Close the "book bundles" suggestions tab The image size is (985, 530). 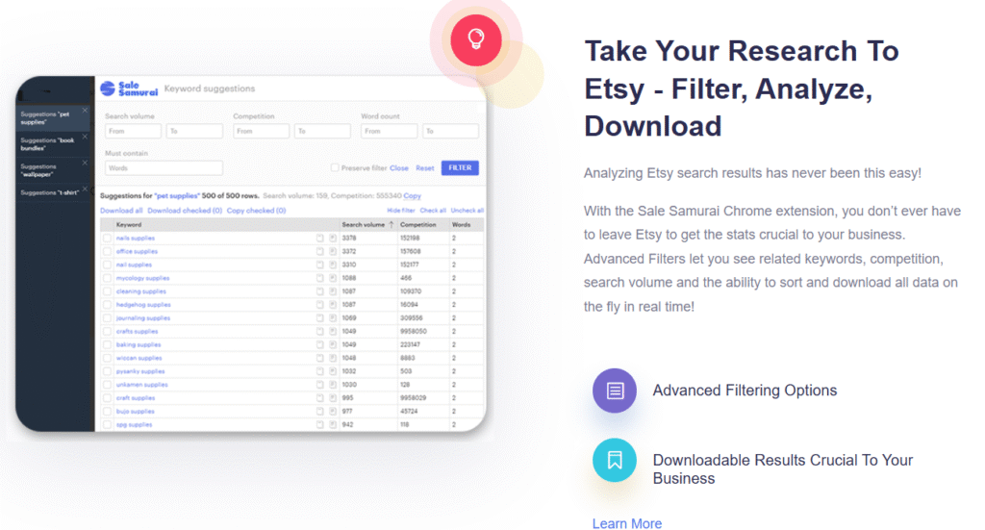coord(85,137)
